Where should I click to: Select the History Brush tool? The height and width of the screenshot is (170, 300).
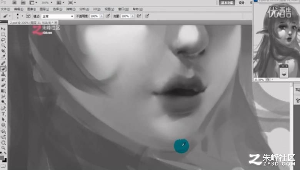pyautogui.click(x=3, y=80)
